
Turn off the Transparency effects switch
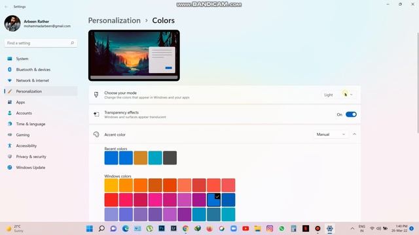point(351,115)
